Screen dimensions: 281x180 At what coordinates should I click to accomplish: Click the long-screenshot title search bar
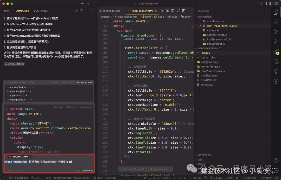click(146, 4)
